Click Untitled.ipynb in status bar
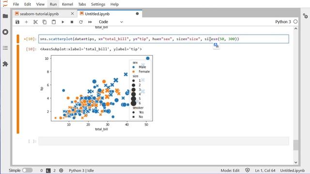Viewport: 310px width, 174px height. coord(293,171)
